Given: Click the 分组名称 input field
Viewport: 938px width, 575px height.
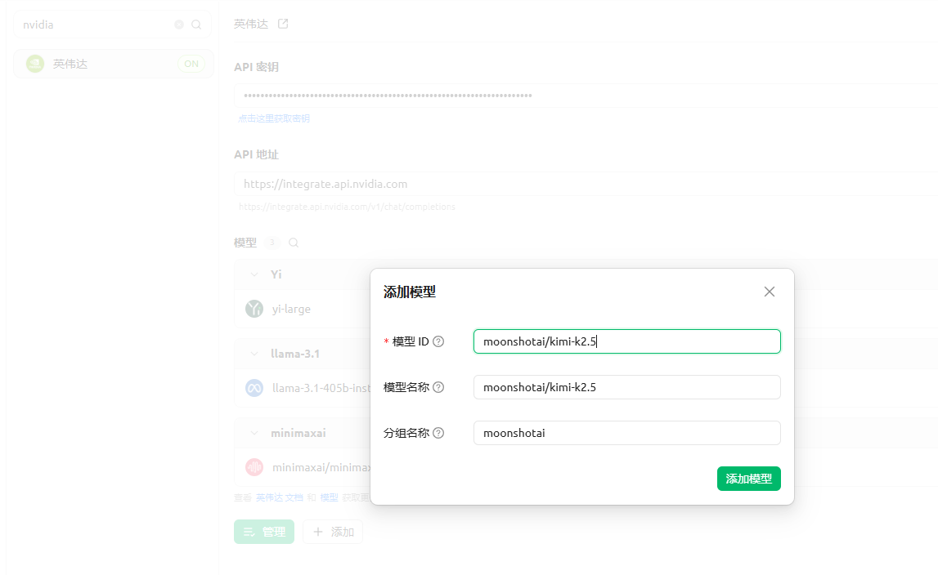Looking at the screenshot, I should pos(627,433).
